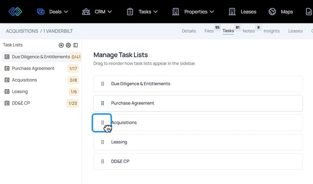Open the Deals menu label
Screen dimensions: 313x184
coord(55,12)
